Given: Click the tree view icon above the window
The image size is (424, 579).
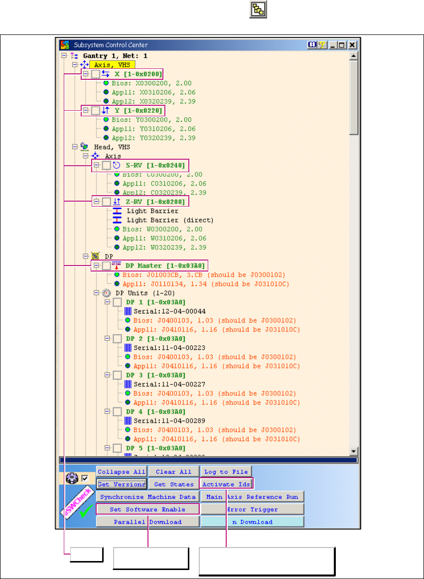Looking at the screenshot, I should coord(259,10).
